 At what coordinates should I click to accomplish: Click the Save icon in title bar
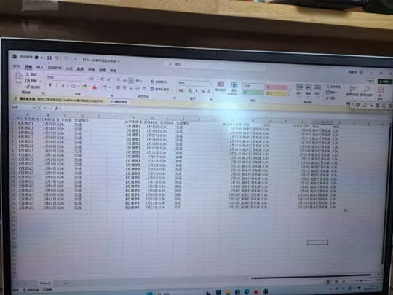click(x=49, y=58)
